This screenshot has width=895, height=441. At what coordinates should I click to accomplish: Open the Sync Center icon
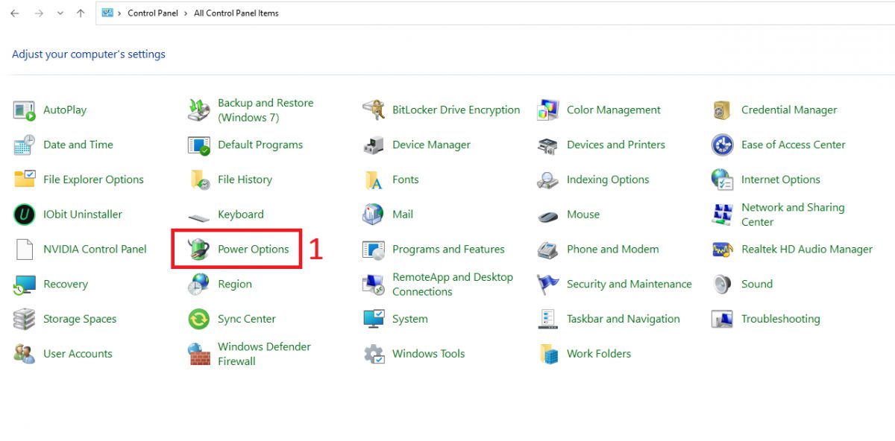pos(198,320)
